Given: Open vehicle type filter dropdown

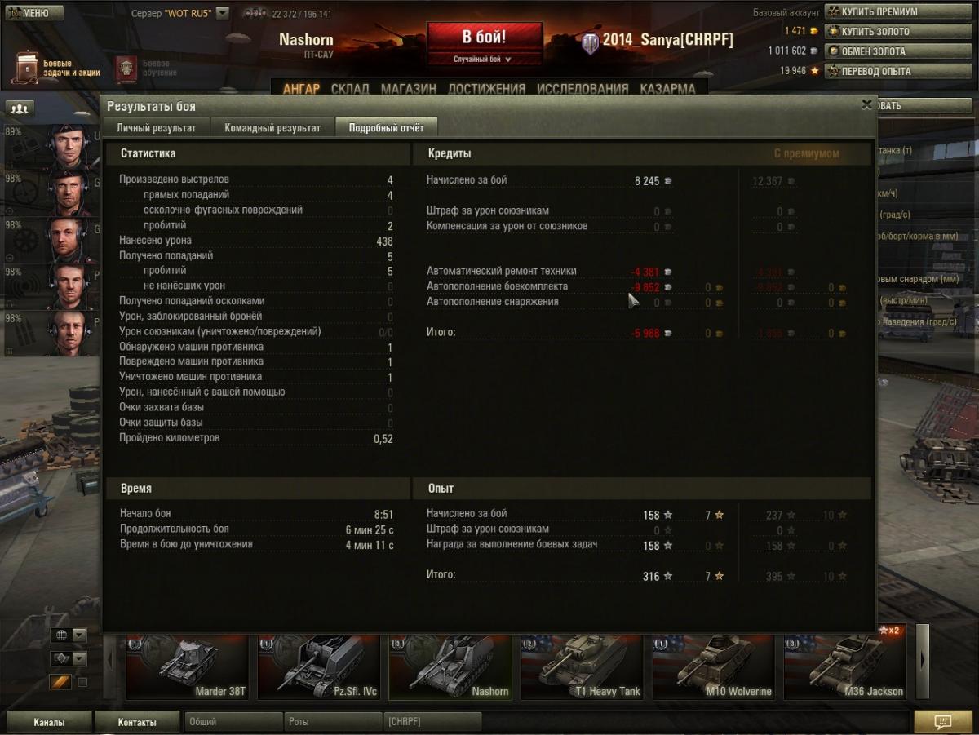Looking at the screenshot, I should pos(69,658).
